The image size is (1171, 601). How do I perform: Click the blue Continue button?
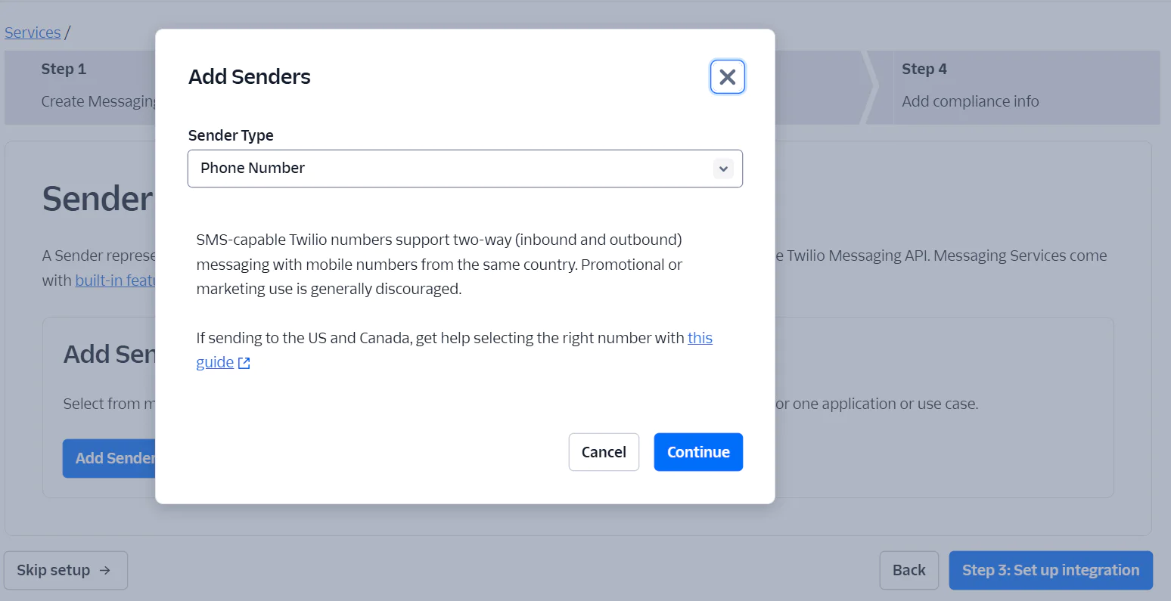(x=697, y=452)
